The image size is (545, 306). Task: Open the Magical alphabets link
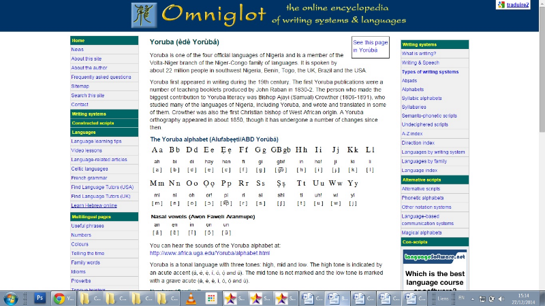coord(422,233)
